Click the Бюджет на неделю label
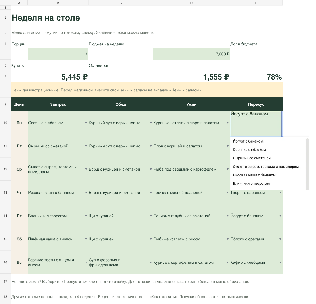This screenshot has height=304, width=316. coord(106,44)
